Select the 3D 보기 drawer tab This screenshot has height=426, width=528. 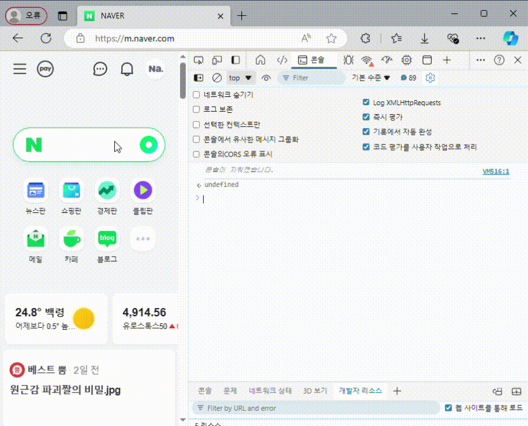315,391
